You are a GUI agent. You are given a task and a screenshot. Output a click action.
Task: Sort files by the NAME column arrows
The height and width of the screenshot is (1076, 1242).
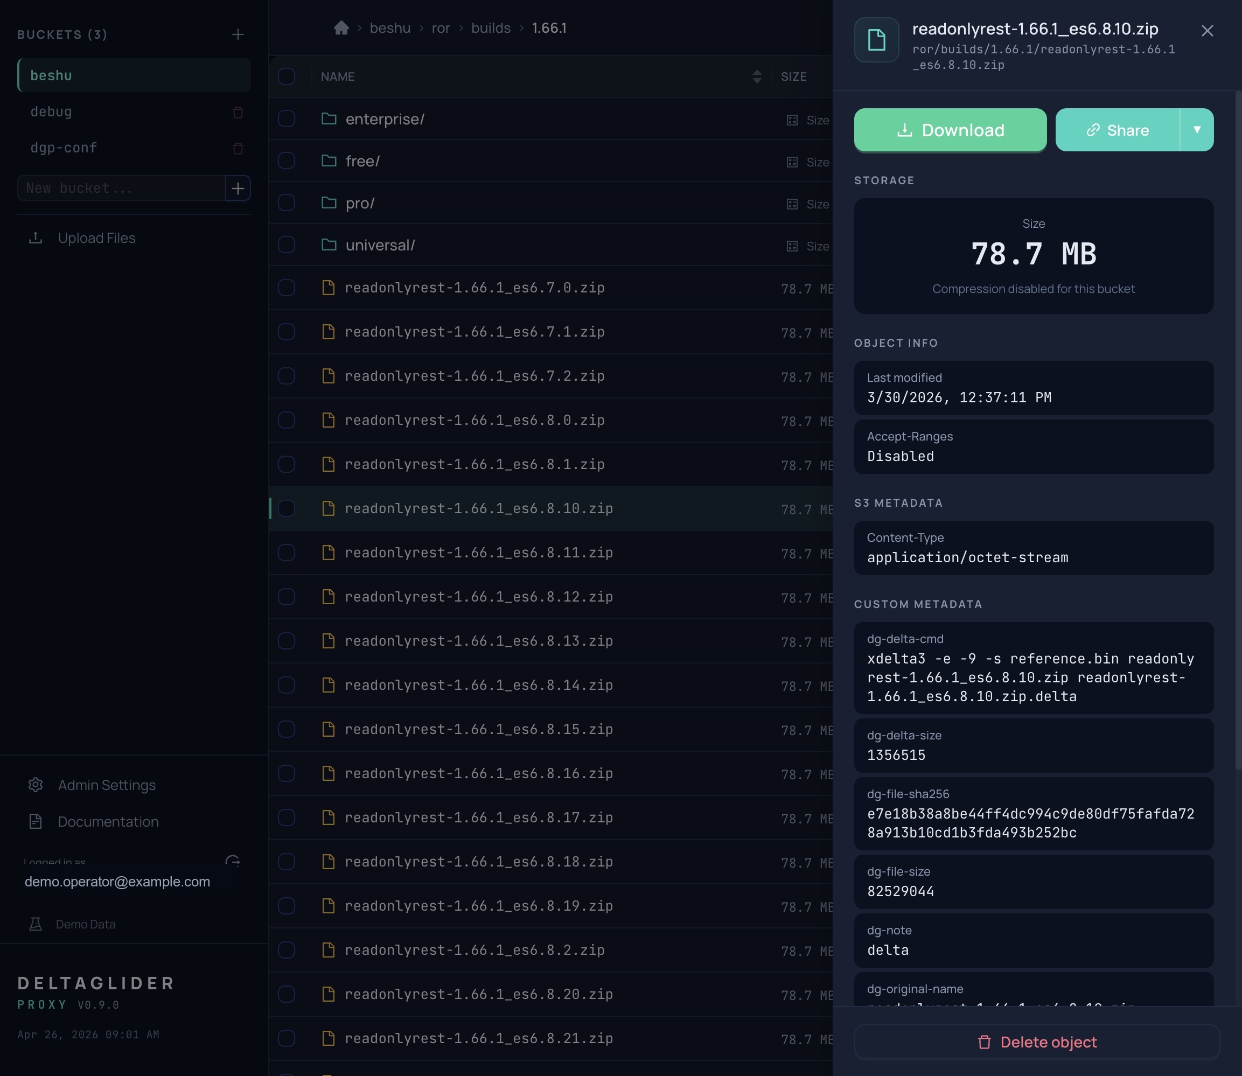coord(757,77)
